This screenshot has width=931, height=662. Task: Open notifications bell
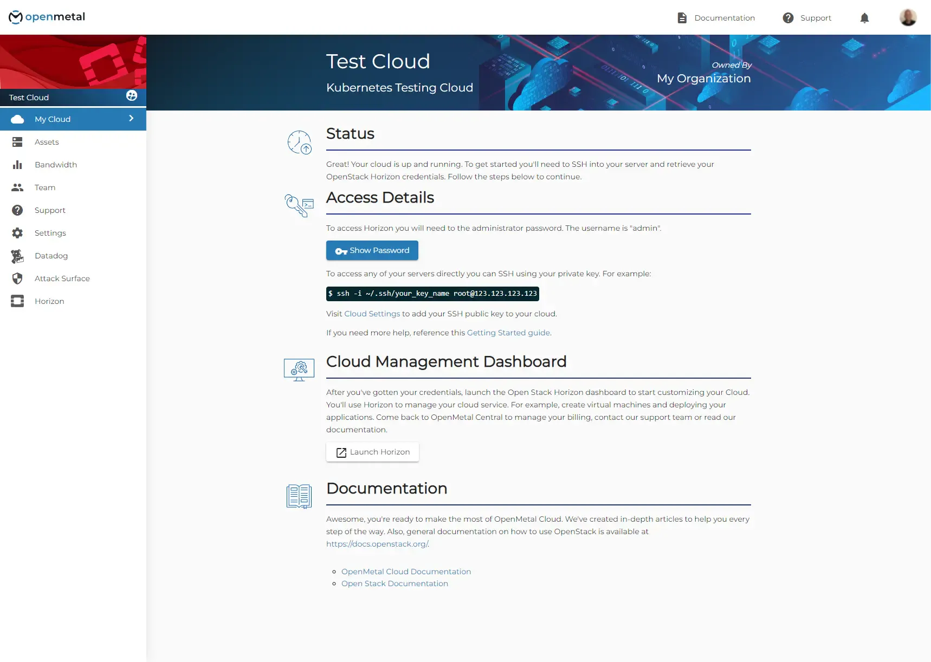(x=864, y=18)
